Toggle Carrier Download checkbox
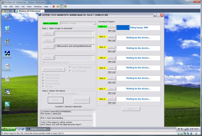This screenshot has height=136, width=202. coord(43,78)
